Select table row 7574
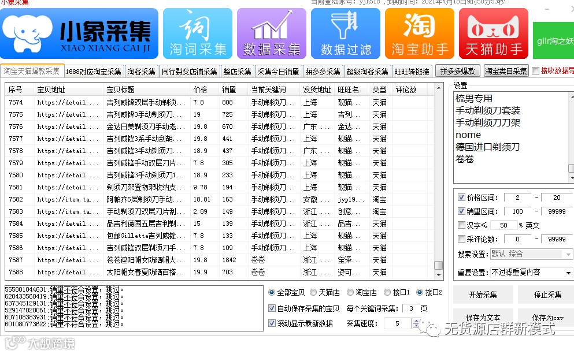Screen dimensions: 574x354 click(x=220, y=102)
